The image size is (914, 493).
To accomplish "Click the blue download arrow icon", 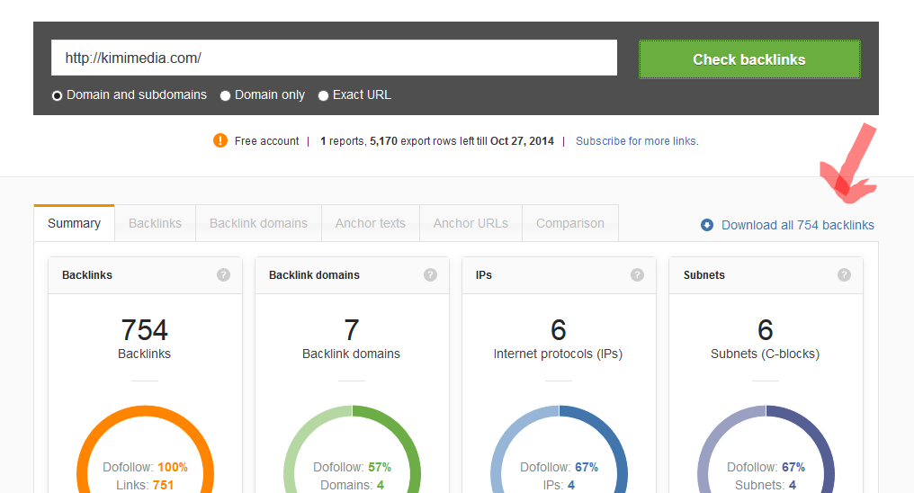I will pos(707,225).
